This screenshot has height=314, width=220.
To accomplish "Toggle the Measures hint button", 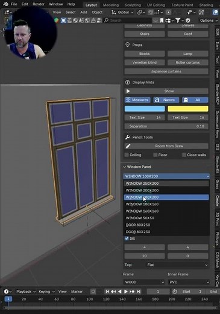I will [137, 100].
